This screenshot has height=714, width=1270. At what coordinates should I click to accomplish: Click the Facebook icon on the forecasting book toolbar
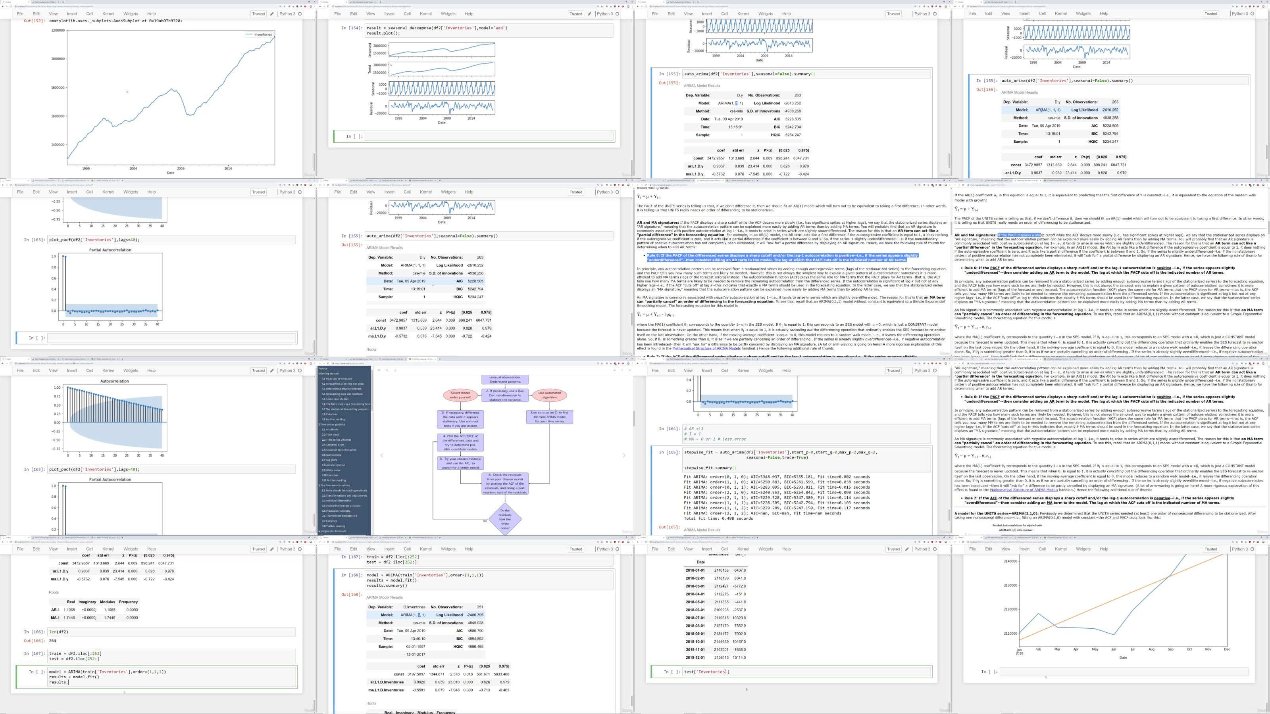[x=622, y=370]
